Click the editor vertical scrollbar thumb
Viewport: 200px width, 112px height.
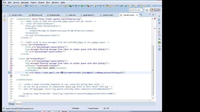152,70
